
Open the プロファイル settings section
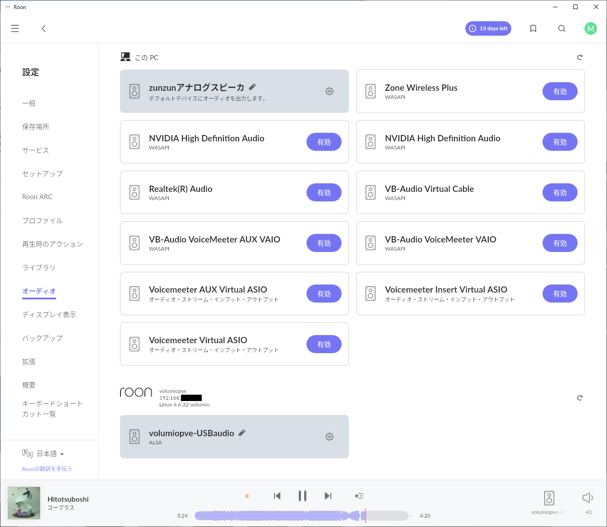click(42, 220)
